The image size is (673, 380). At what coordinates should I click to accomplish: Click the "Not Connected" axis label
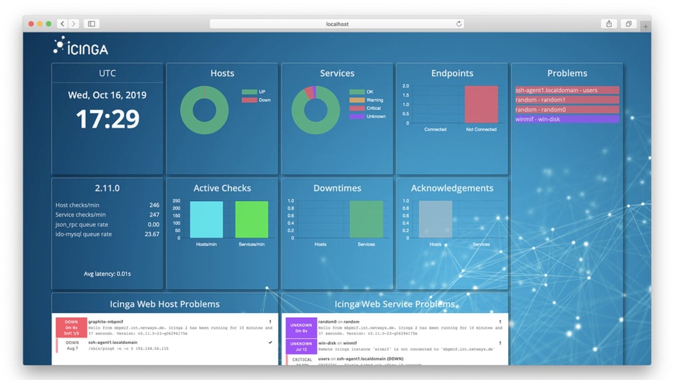coord(481,130)
